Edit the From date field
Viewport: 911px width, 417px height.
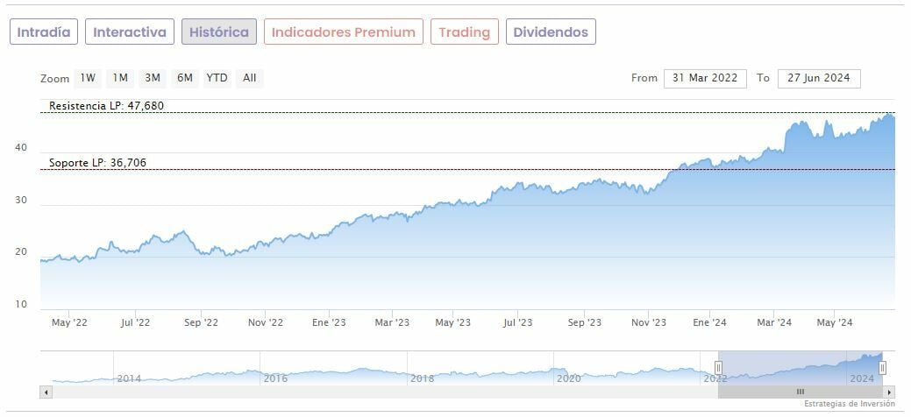pyautogui.click(x=705, y=78)
